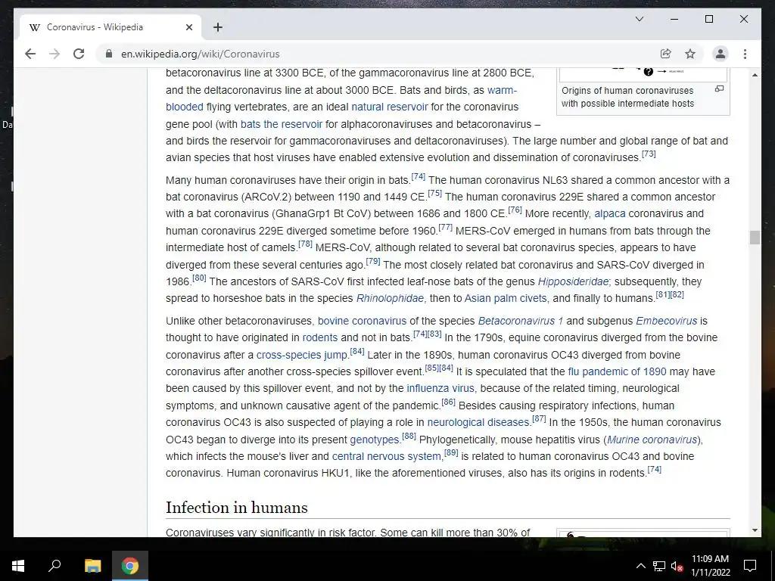Open the tab search chevron
Viewport: 775px width, 581px height.
639,19
